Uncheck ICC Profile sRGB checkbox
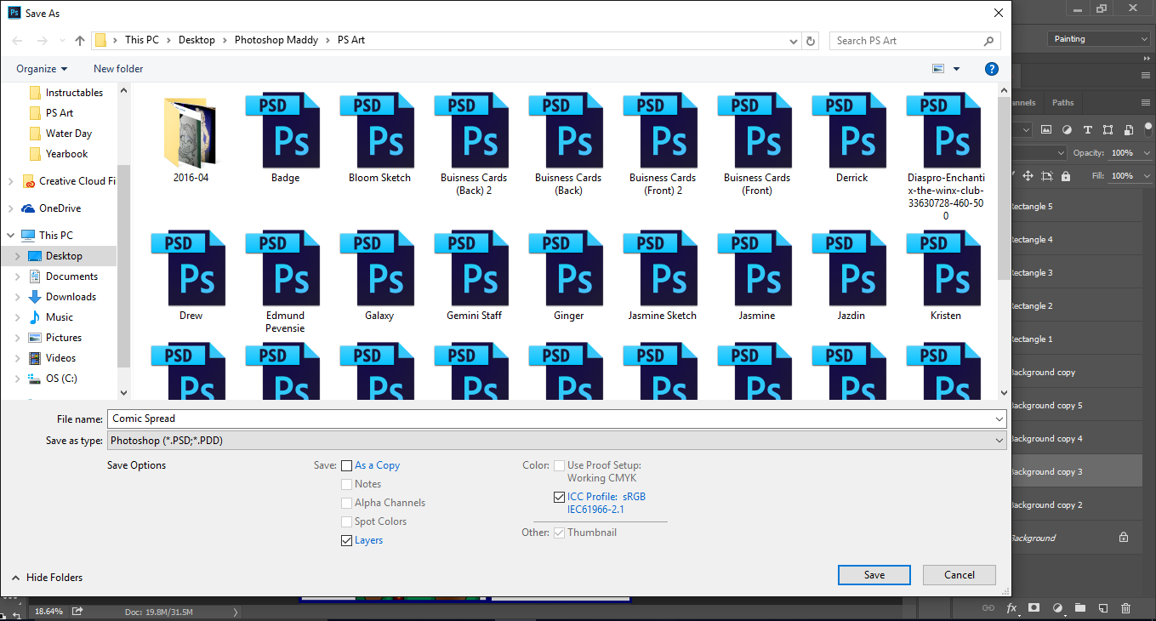 559,497
